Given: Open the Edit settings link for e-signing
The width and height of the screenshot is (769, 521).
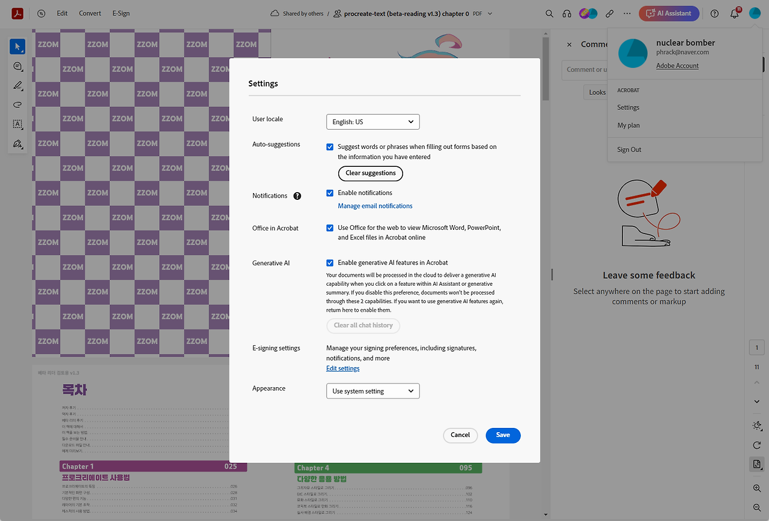Looking at the screenshot, I should click(343, 369).
